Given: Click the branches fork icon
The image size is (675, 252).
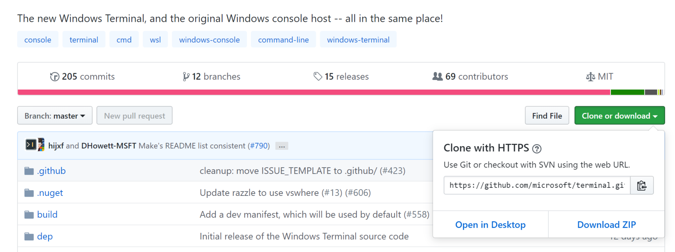Looking at the screenshot, I should 186,76.
